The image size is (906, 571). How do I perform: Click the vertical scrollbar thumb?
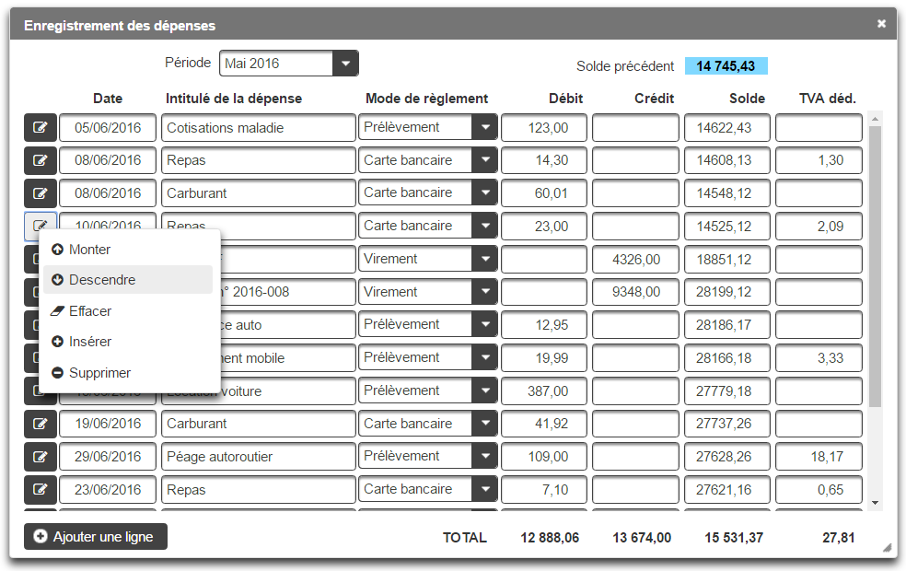pyautogui.click(x=875, y=266)
